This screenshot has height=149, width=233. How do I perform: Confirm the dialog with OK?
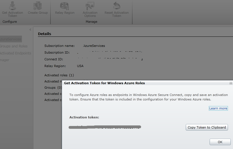point(220,142)
